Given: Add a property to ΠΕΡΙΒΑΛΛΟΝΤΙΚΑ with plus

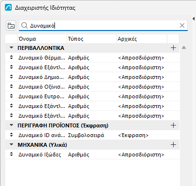Looking at the screenshot, I should (x=173, y=48).
